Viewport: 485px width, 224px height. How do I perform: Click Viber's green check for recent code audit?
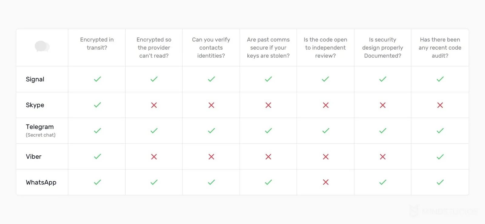pyautogui.click(x=440, y=157)
